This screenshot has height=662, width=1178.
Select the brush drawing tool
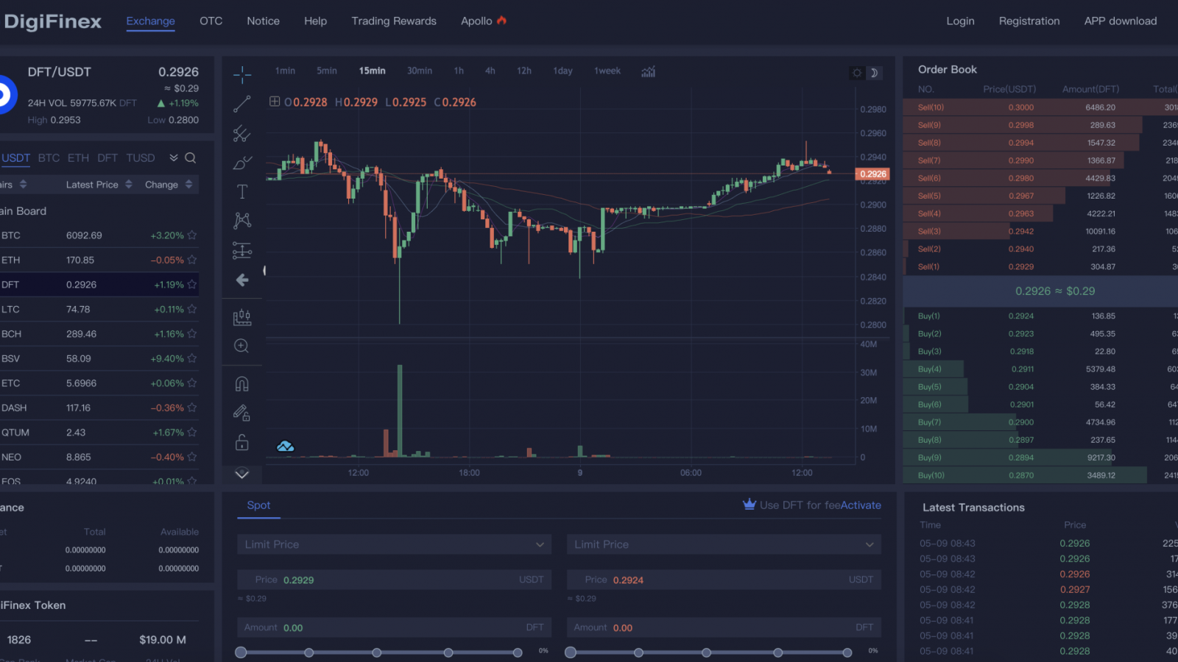point(242,163)
